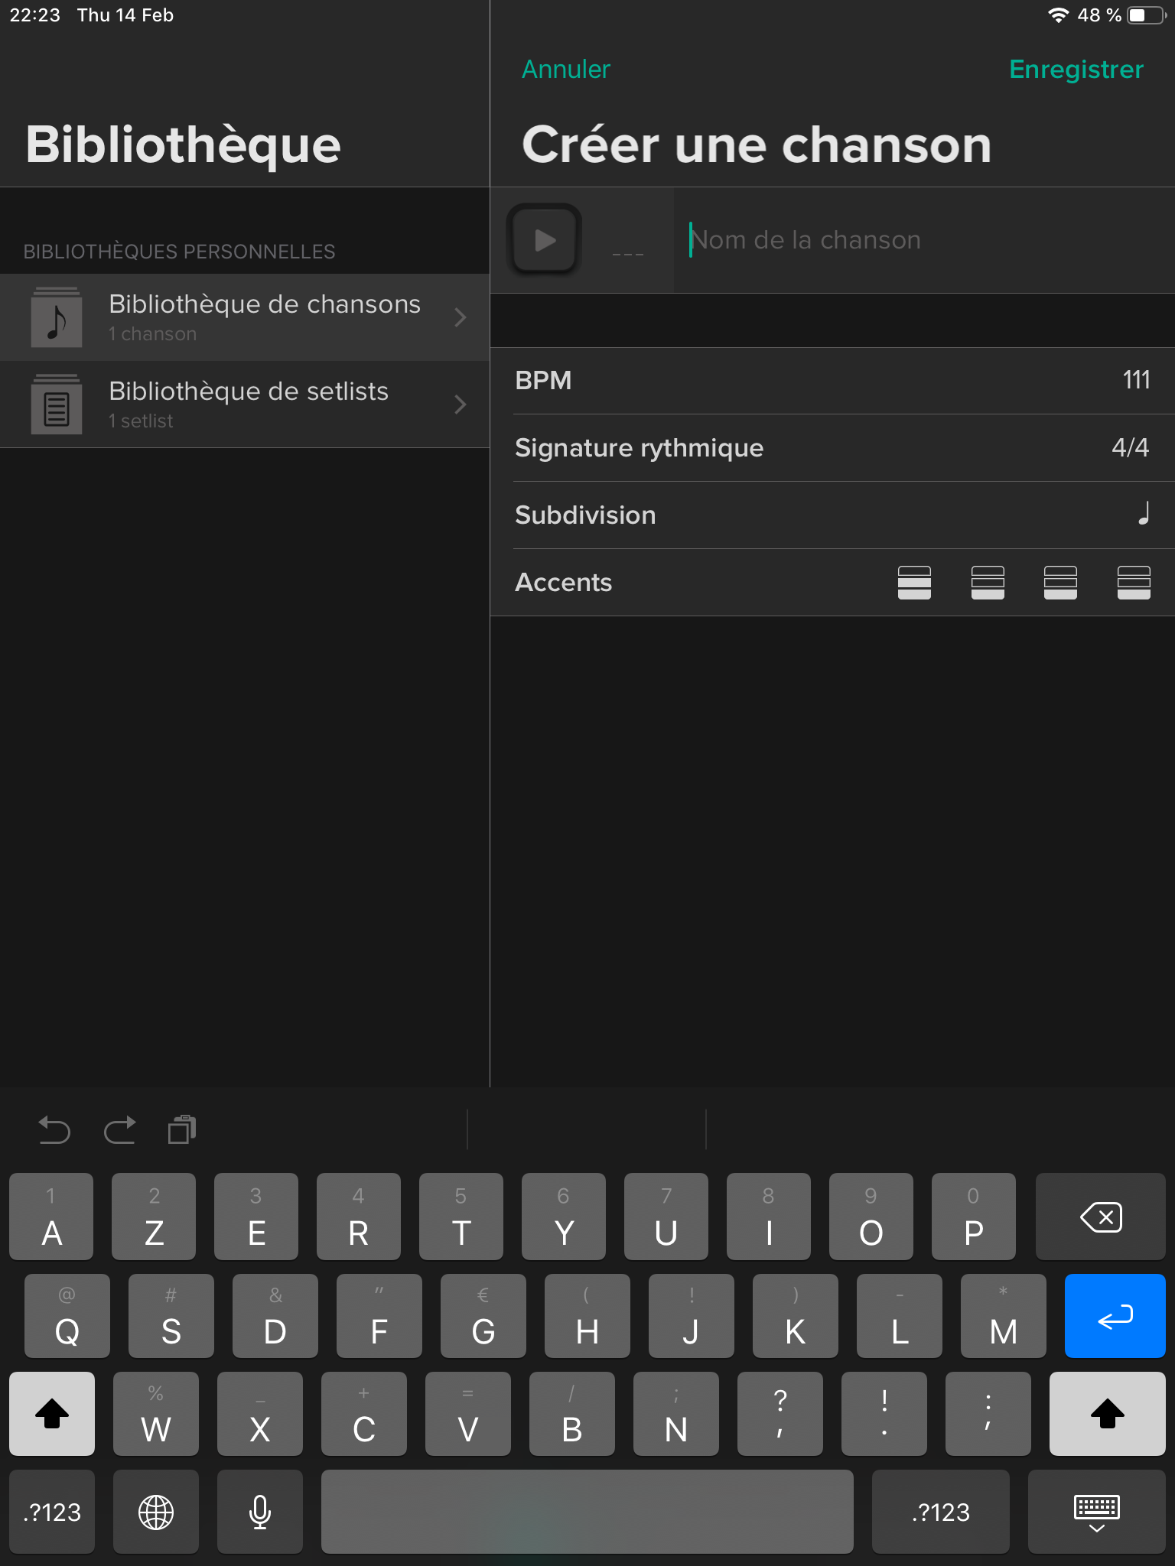Tap the S key

pyautogui.click(x=171, y=1316)
